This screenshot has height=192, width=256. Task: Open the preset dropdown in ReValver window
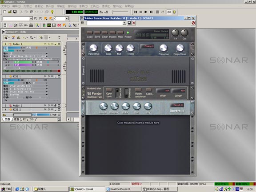[124, 23]
